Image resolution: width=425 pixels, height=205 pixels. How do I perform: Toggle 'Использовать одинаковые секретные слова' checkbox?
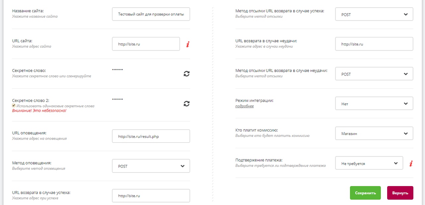[x=14, y=106]
